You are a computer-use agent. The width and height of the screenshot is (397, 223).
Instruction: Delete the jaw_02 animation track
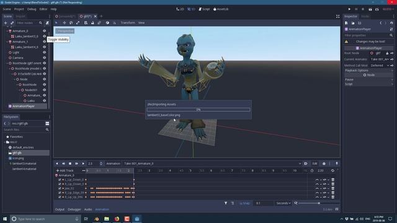pos(333,188)
